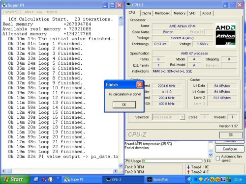Click the Super PI title bar icon
This screenshot has height=184, width=246.
pyautogui.click(x=4, y=5)
